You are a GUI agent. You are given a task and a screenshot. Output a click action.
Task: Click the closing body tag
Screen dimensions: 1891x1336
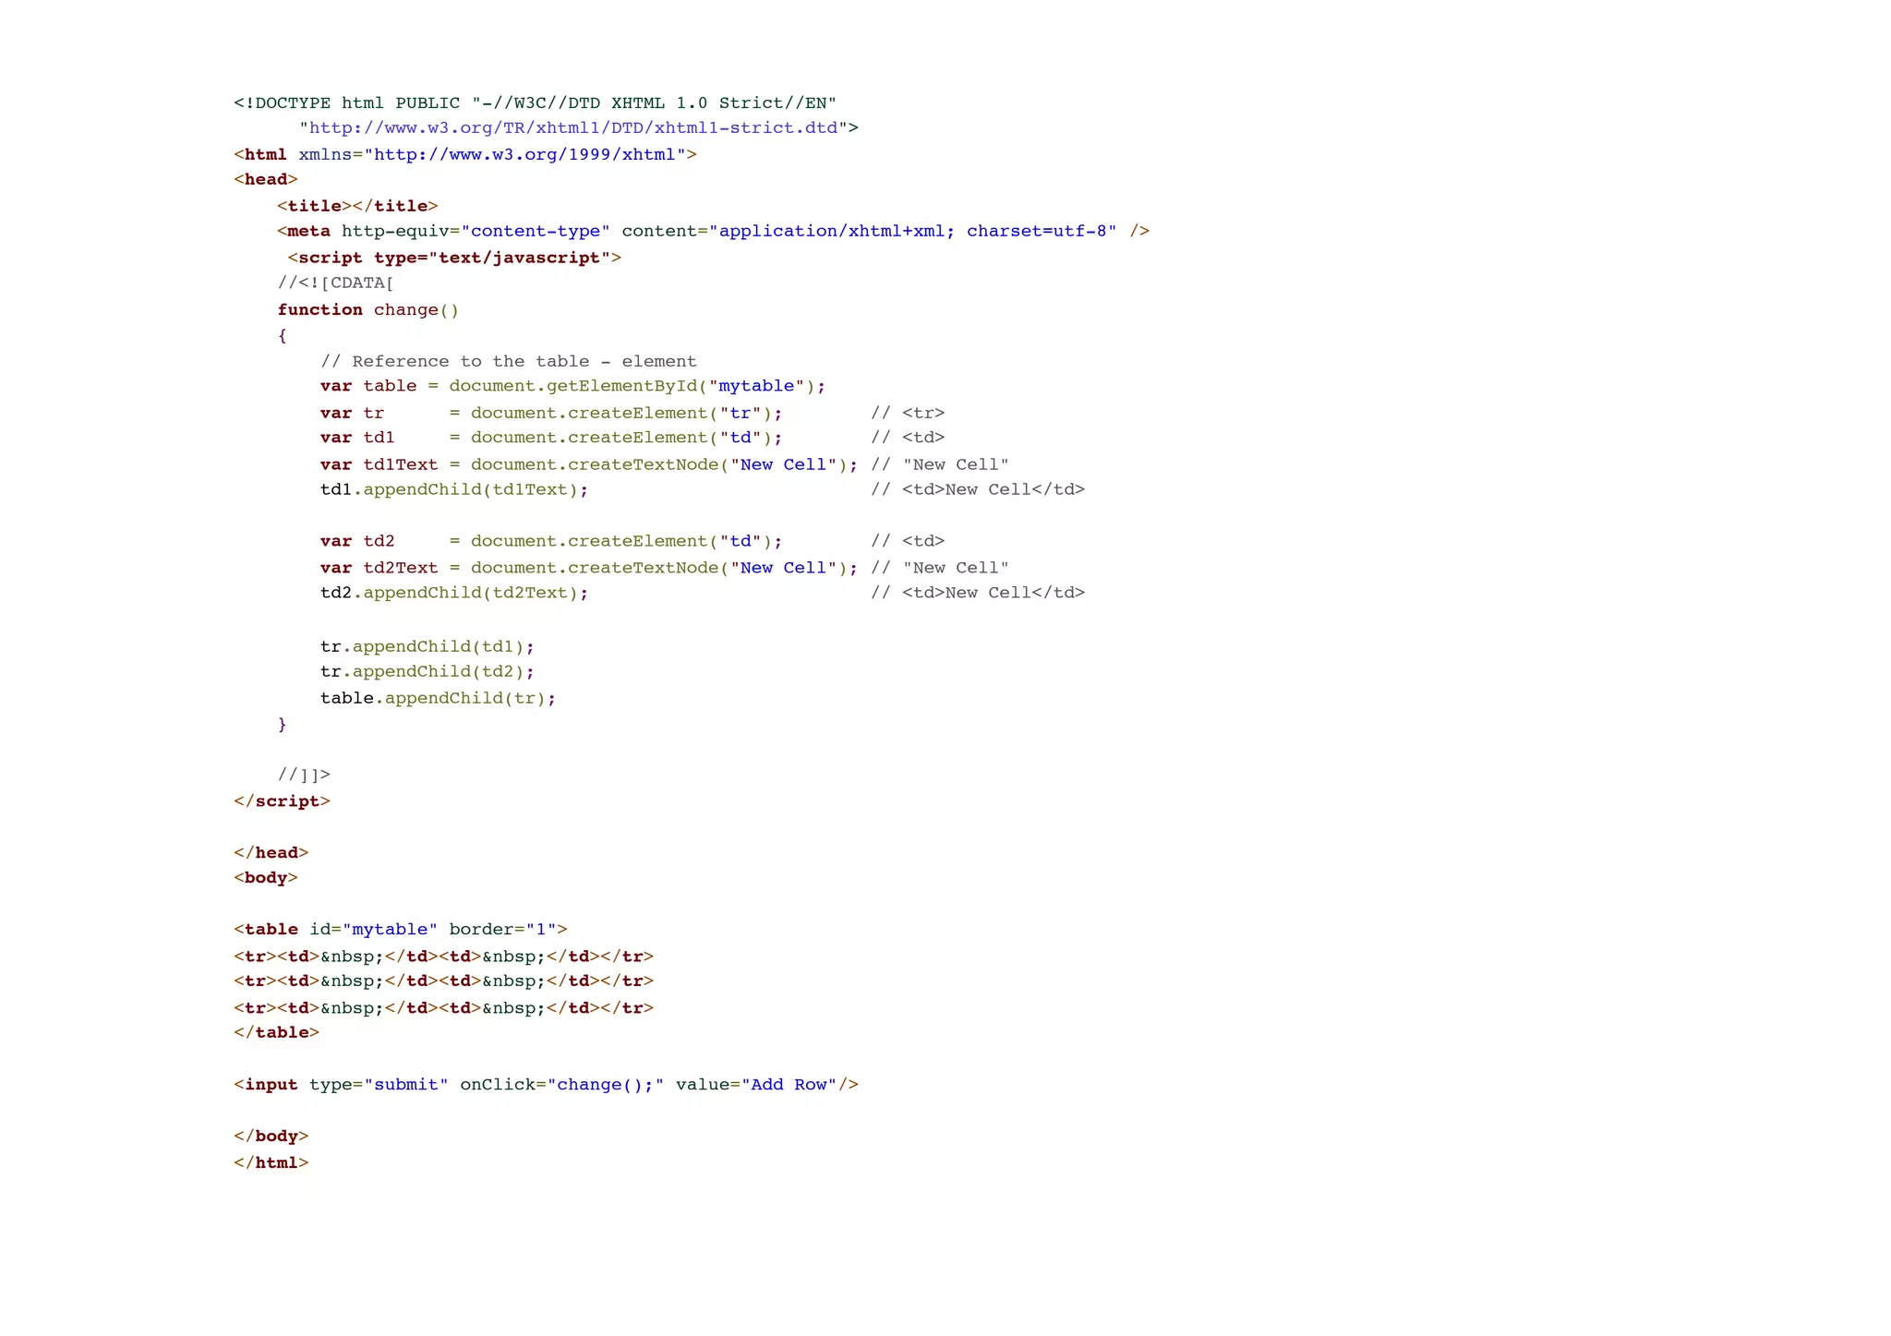coord(271,1136)
